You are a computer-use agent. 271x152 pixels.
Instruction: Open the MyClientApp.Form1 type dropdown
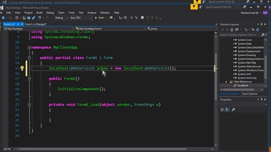[111, 29]
